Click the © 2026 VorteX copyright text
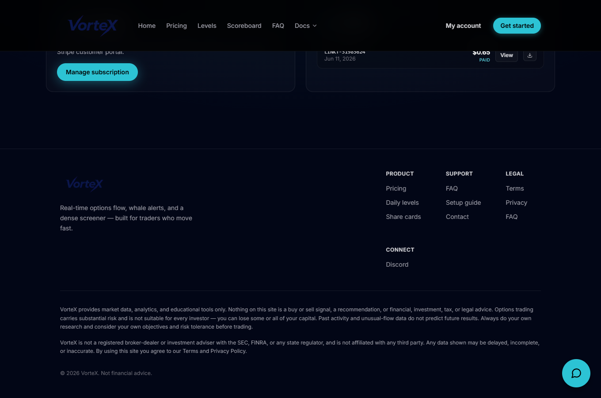 [106, 373]
